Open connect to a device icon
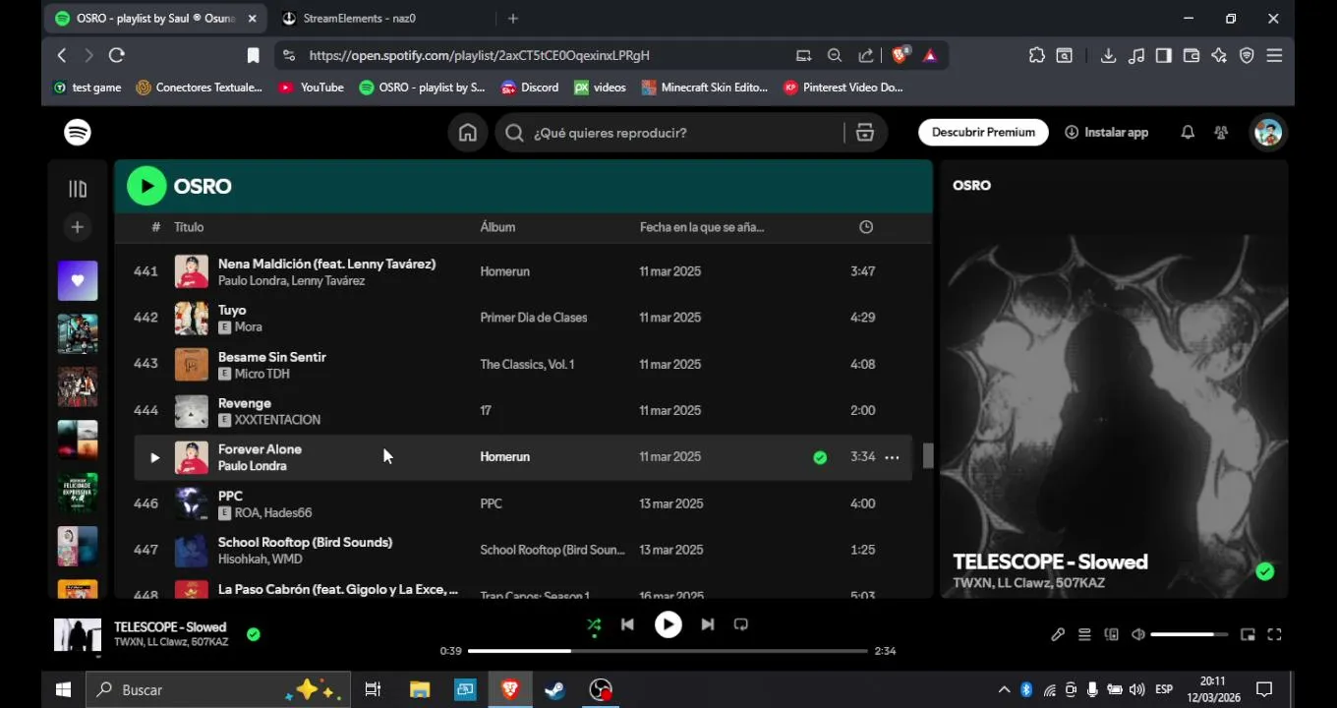 [x=1112, y=635]
